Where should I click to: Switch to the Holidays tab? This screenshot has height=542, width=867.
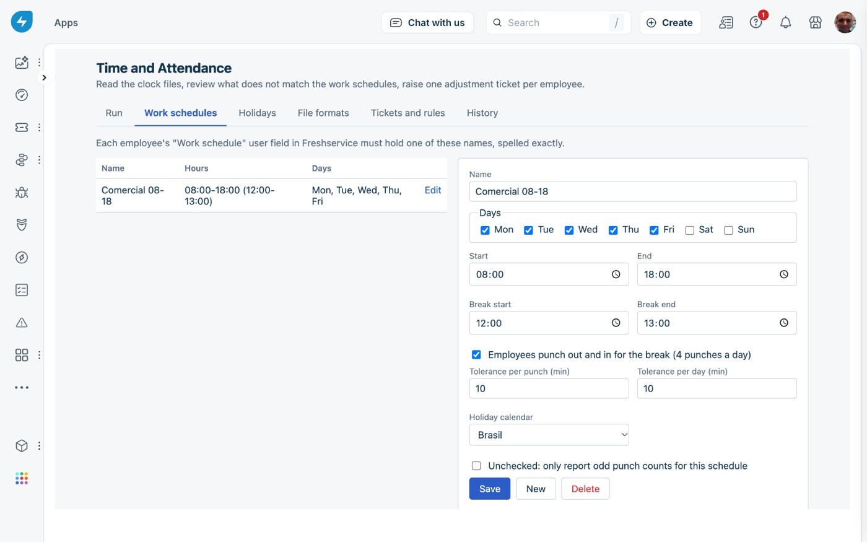point(257,113)
